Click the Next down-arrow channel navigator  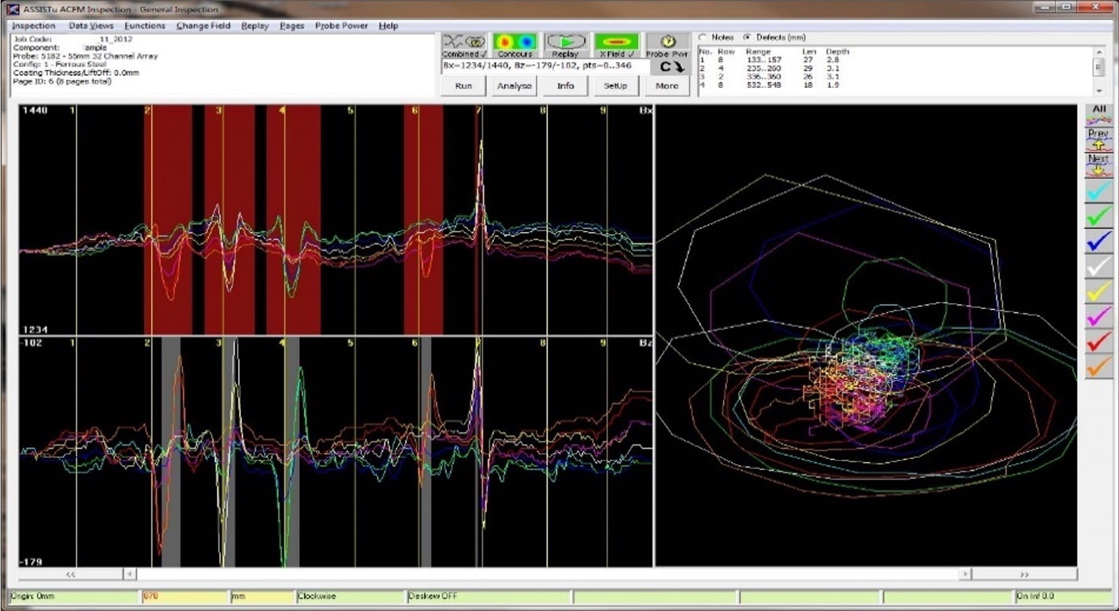coord(1099,164)
